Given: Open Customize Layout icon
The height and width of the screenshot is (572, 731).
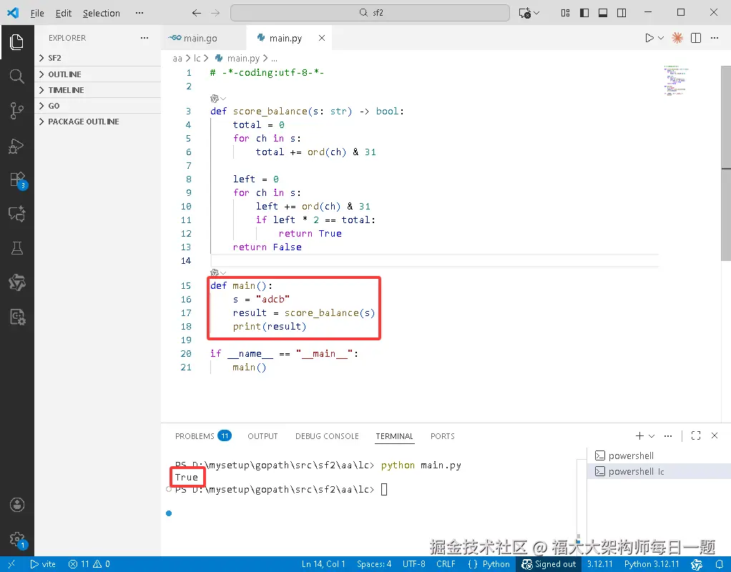Looking at the screenshot, I should click(x=566, y=13).
